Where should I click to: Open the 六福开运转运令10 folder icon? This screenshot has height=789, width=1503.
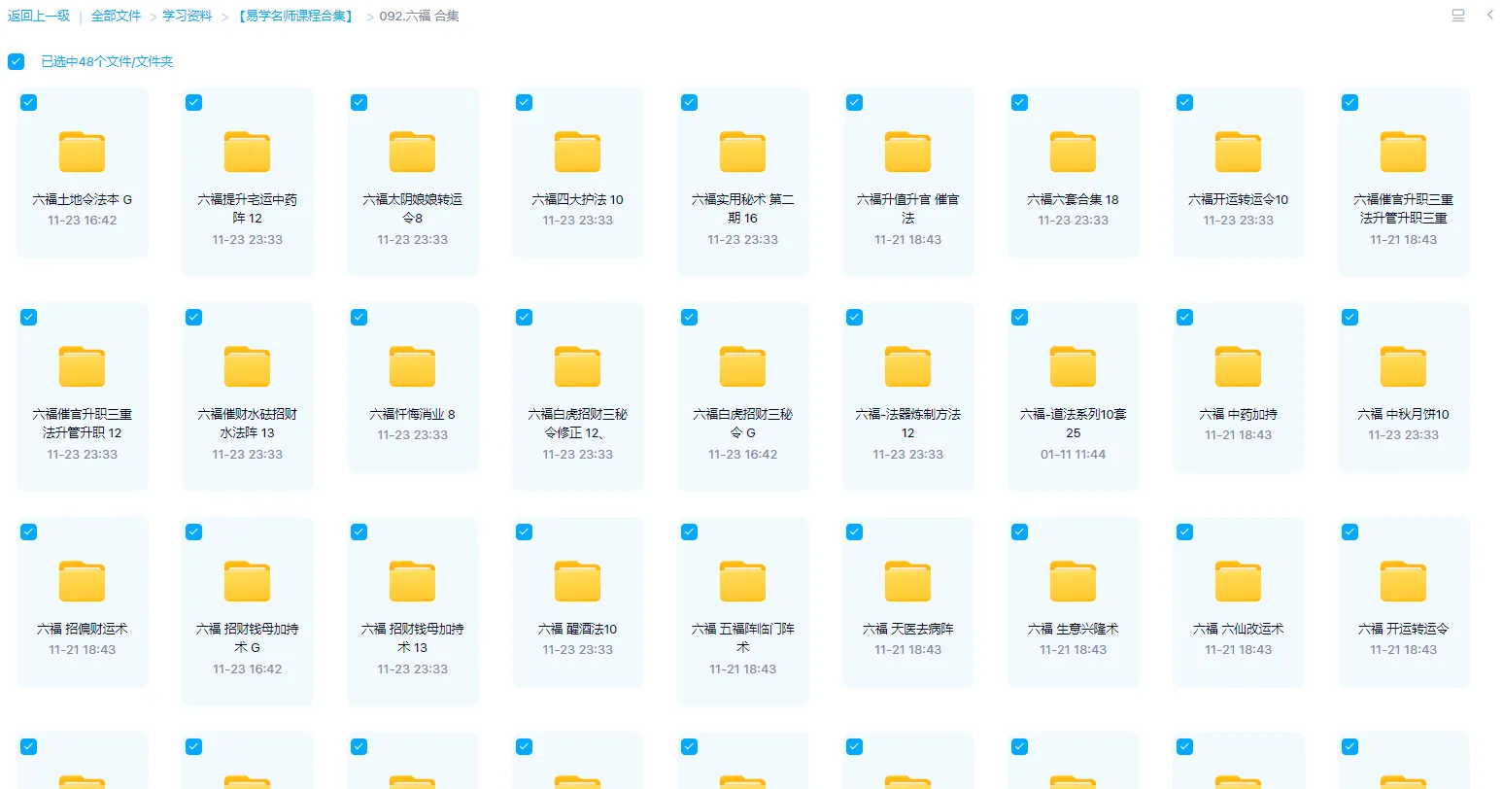point(1239,153)
